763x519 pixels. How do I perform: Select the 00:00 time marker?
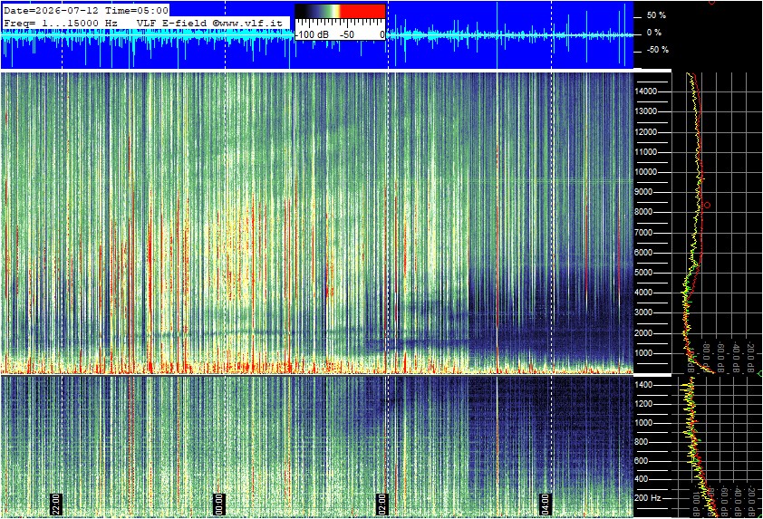pyautogui.click(x=219, y=504)
